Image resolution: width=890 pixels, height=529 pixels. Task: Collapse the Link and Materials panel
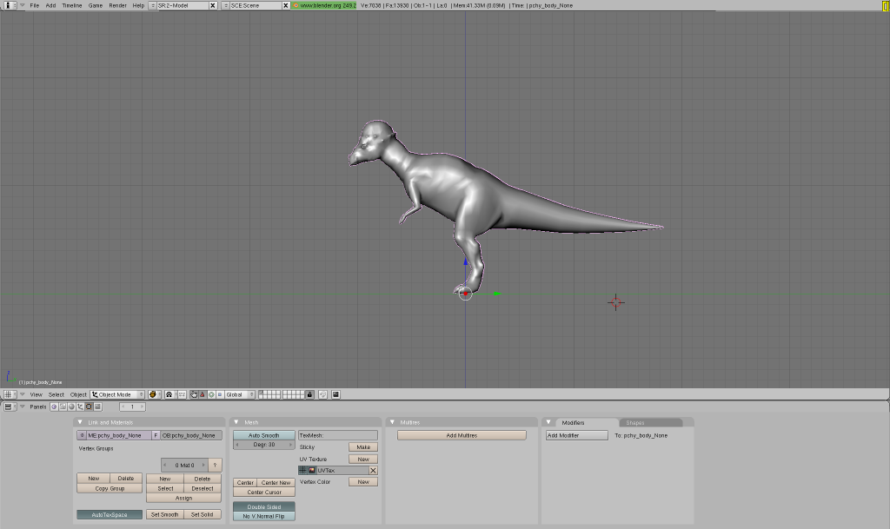pyautogui.click(x=80, y=422)
